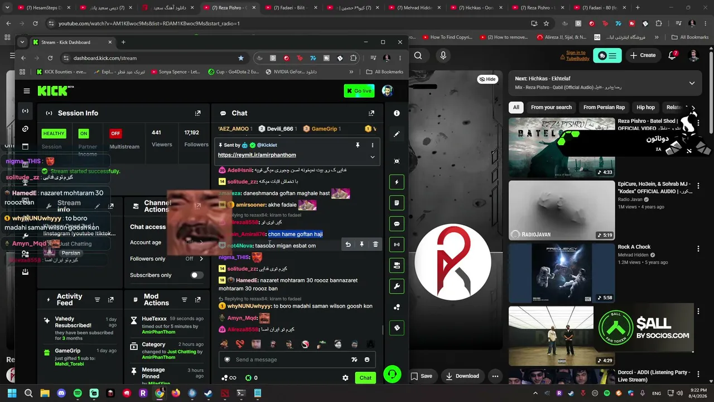Open options for Reza Pishro - Batel Shod video
Screen dimensions: 714x402
pyautogui.click(x=698, y=122)
